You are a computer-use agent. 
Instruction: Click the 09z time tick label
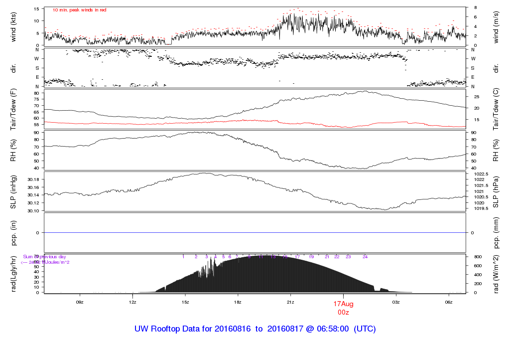pyautogui.click(x=79, y=302)
